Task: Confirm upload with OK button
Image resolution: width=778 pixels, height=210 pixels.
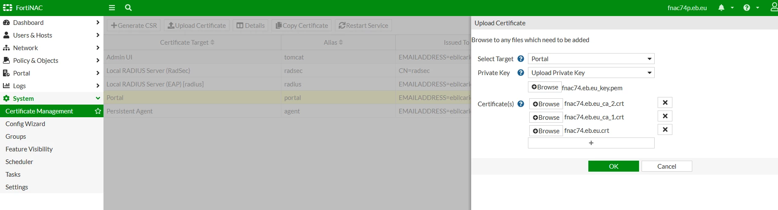Action: point(613,166)
